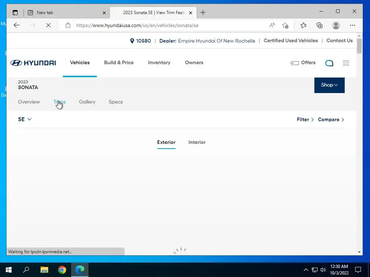The height and width of the screenshot is (277, 370).
Task: Open Read aloud icon in address bar
Action: pyautogui.click(x=272, y=25)
